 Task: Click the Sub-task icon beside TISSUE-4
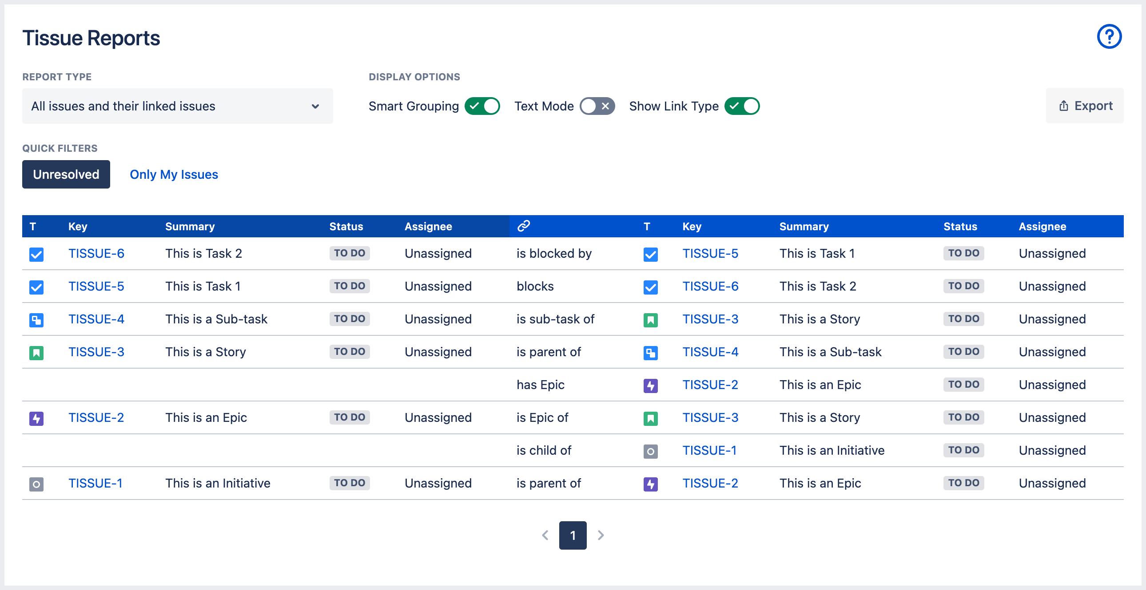point(36,319)
